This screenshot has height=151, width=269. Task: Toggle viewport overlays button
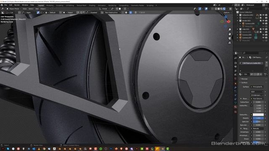pyautogui.click(x=206, y=9)
